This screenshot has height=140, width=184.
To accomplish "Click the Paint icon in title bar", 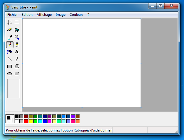I will tap(8, 7).
